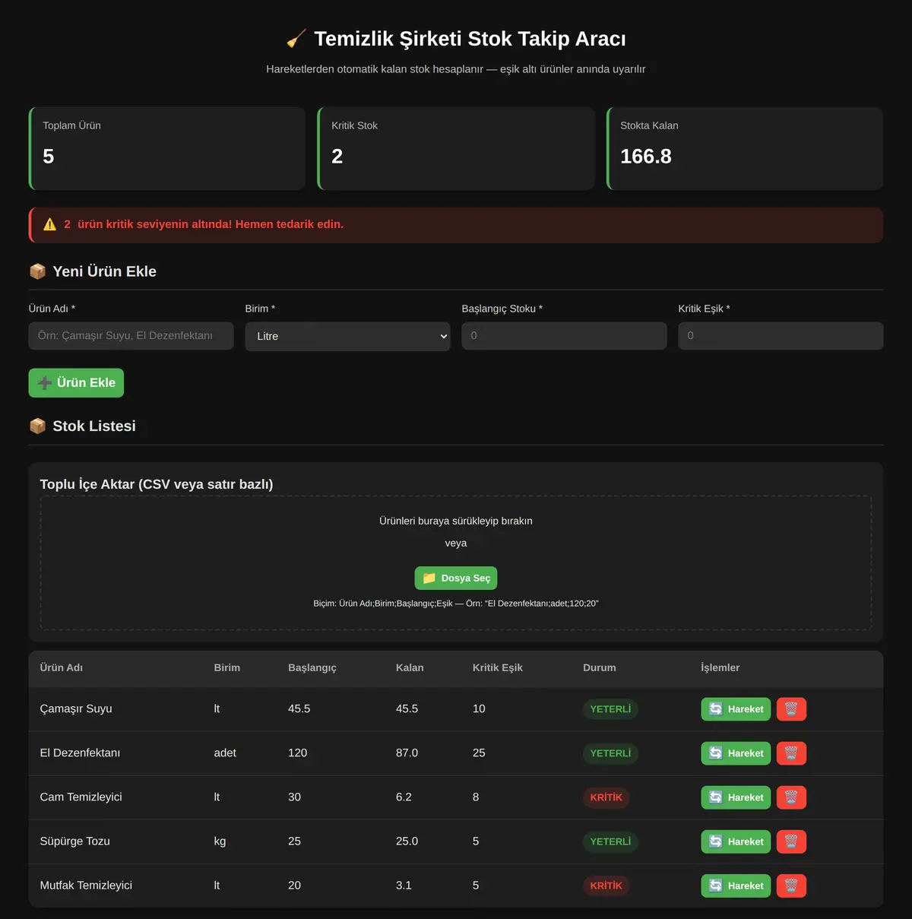Screen dimensions: 912x919
Task: Click the bulk import drop zone text
Action: click(456, 521)
